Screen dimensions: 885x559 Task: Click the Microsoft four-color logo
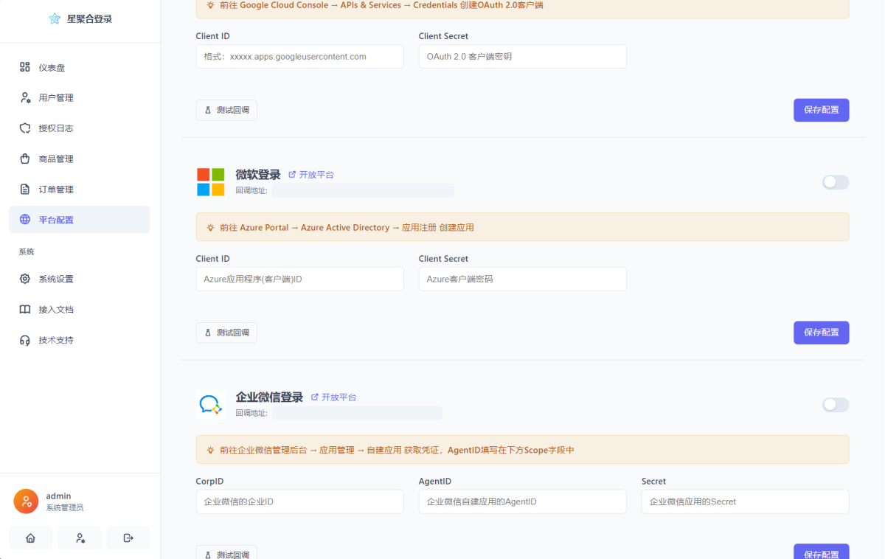pos(211,182)
